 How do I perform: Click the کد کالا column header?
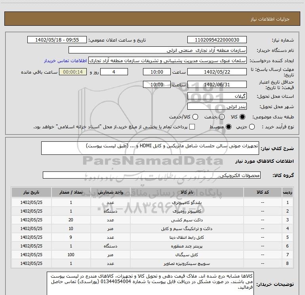click(263, 192)
